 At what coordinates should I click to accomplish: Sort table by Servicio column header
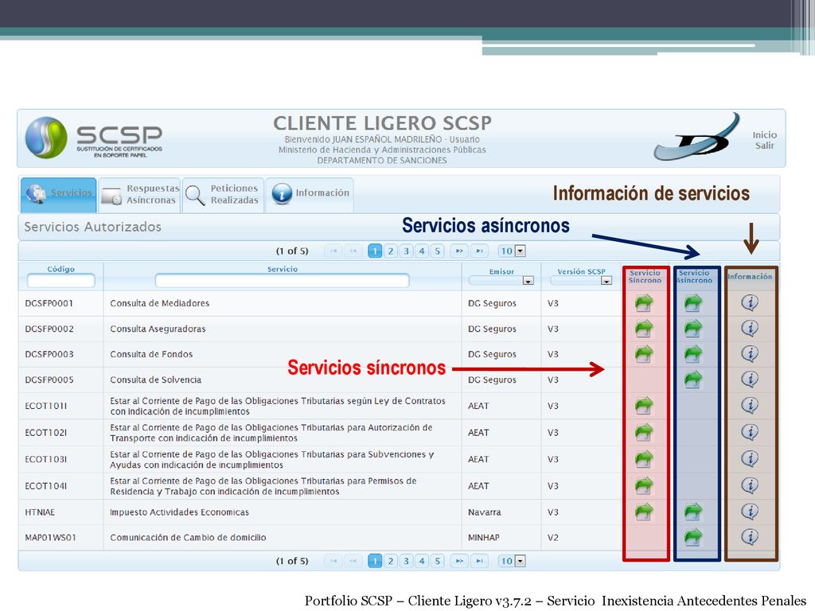click(x=283, y=269)
